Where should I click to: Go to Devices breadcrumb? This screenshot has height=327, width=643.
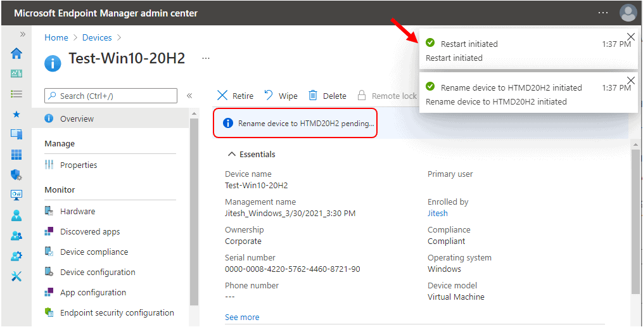coord(97,37)
